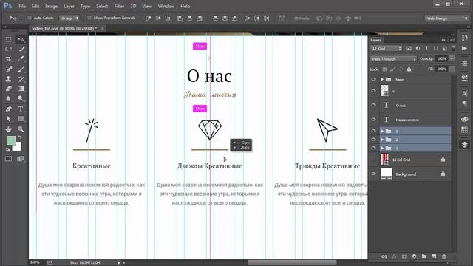Select the Dodge tool
Viewport: 473px width, 266px height.
point(21,98)
